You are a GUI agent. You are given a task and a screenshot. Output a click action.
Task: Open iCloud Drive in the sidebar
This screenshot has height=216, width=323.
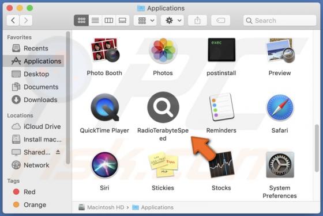34,126
